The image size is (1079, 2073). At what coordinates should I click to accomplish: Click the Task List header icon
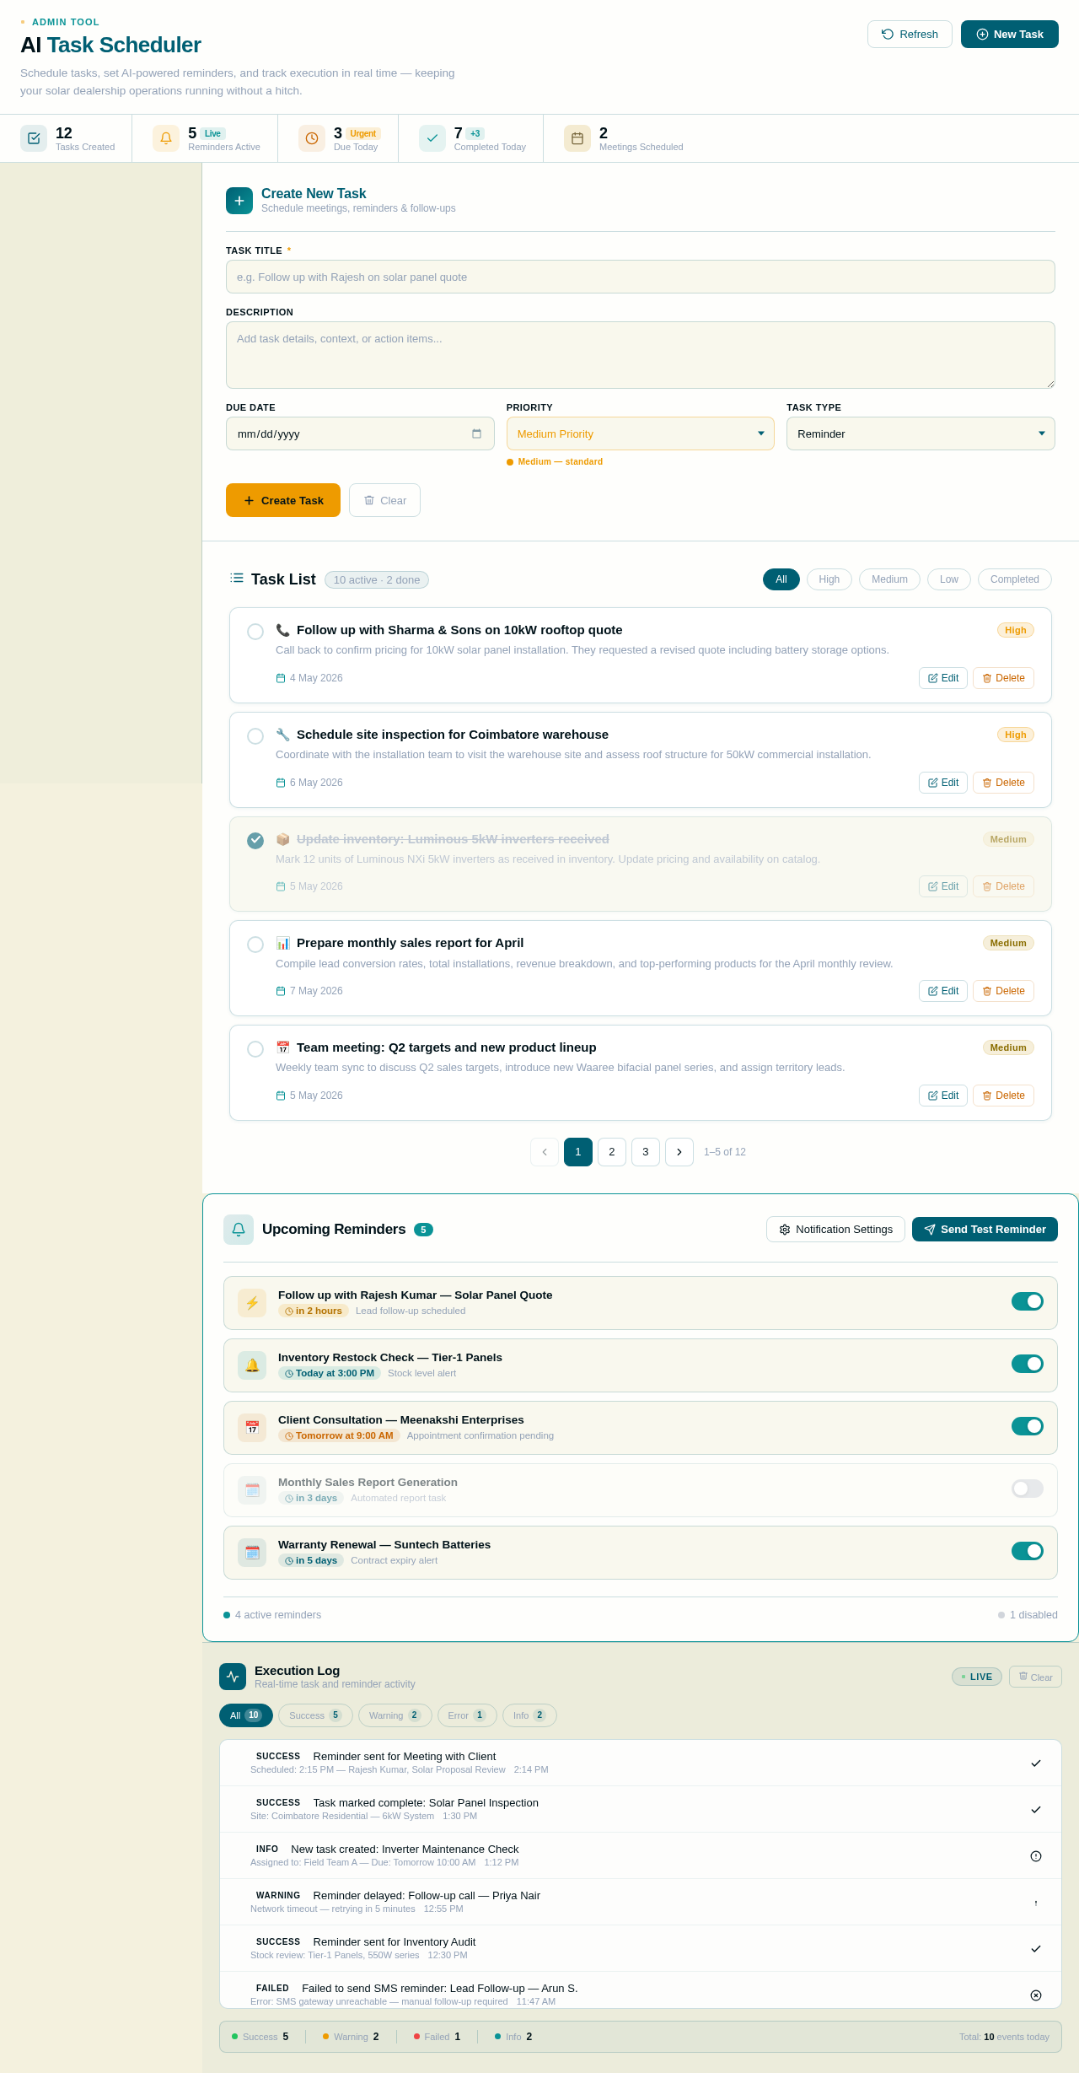(237, 578)
